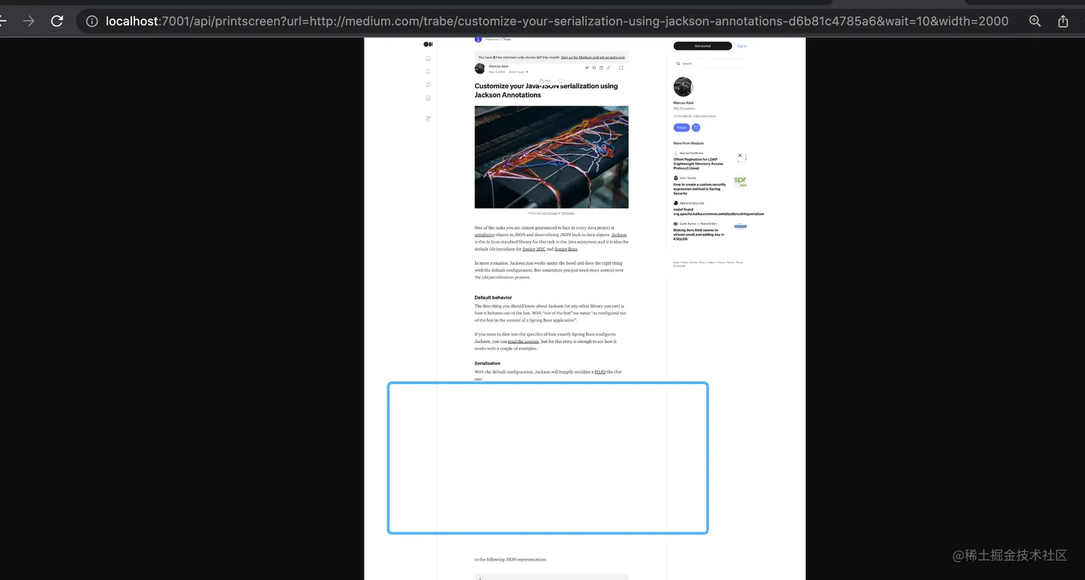Image resolution: width=1085 pixels, height=580 pixels.
Task: Click author avatar beside article byline
Action: pos(479,69)
